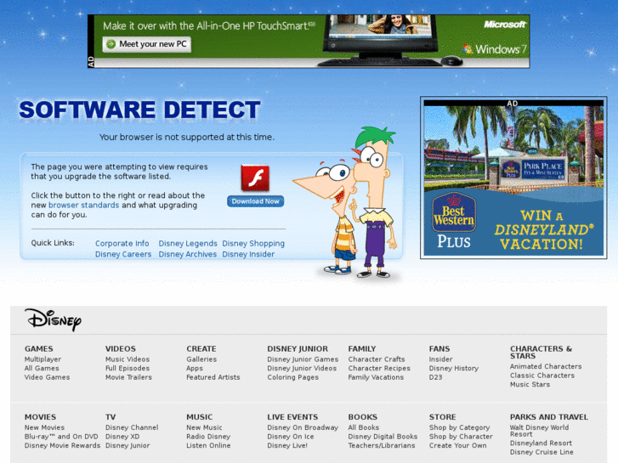Go to Multiplayer games link
Image resolution: width=618 pixels, height=463 pixels.
[43, 359]
